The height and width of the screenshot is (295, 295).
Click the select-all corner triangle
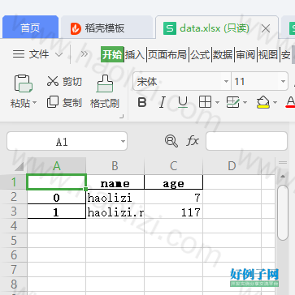(x=20, y=166)
